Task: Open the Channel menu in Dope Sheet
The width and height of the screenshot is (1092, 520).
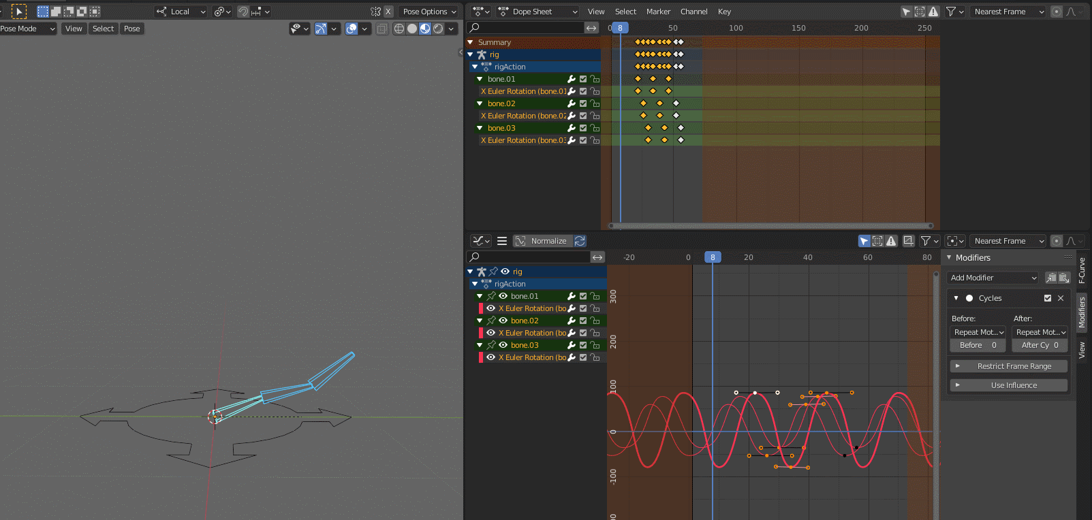Action: click(693, 12)
